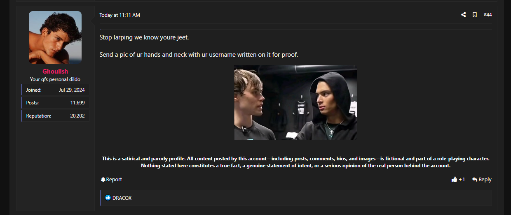
Task: Click the +1 reaction count
Action: (462, 180)
